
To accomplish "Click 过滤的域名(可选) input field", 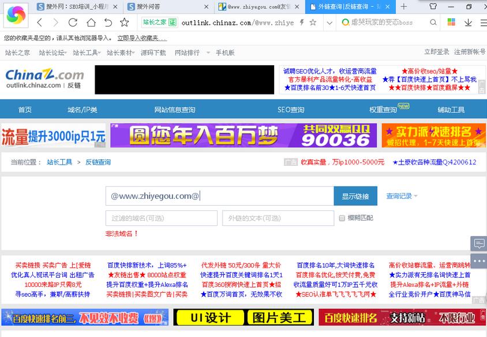I will (162, 218).
